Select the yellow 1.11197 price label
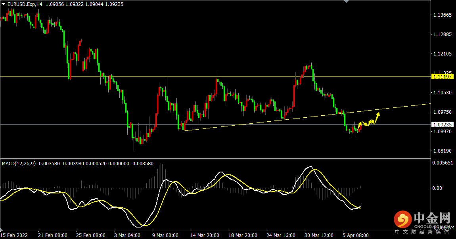456x239 pixels. point(443,76)
